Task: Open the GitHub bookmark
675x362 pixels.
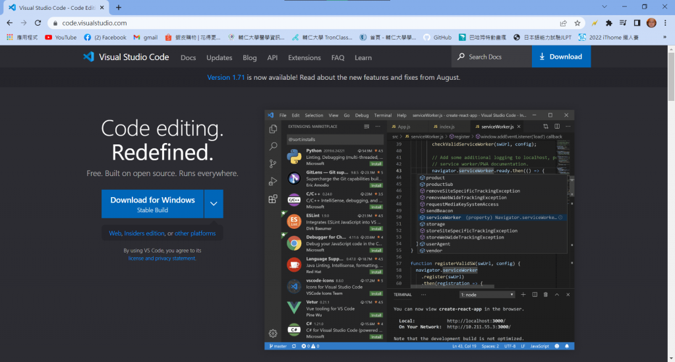Action: tap(438, 38)
